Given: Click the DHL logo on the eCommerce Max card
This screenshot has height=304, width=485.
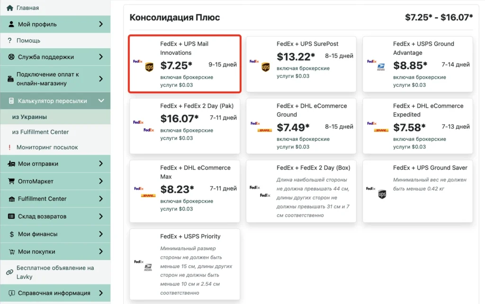Looking at the screenshot, I should [x=148, y=196].
